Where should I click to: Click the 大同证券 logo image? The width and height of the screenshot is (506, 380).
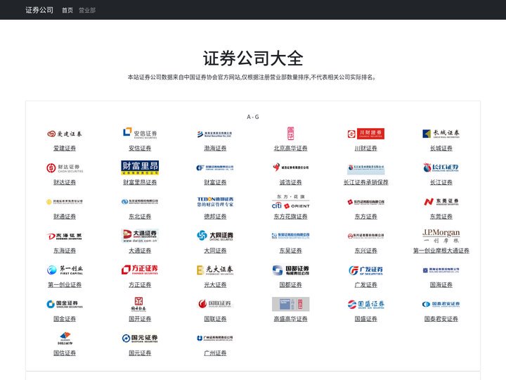point(215,236)
